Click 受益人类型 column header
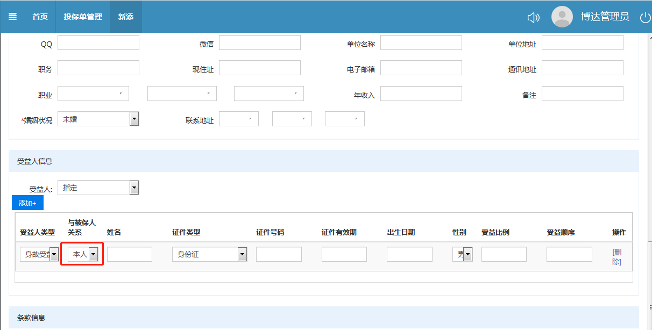This screenshot has width=652, height=330. [37, 232]
